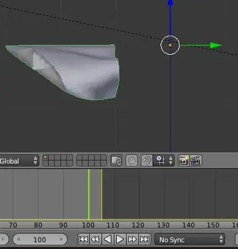Click the render image camera icon
Image resolution: width=238 pixels, height=249 pixels.
[x=184, y=160]
